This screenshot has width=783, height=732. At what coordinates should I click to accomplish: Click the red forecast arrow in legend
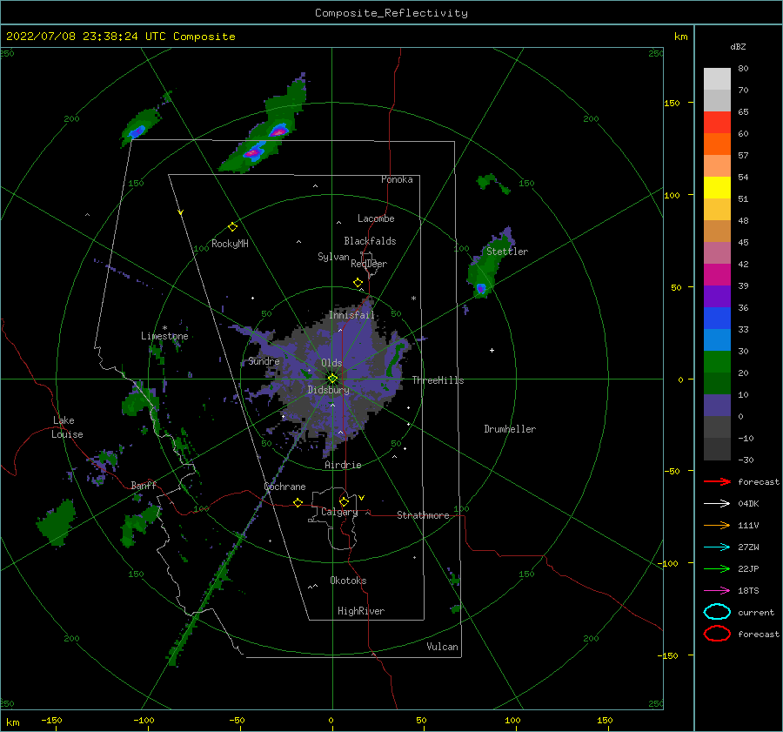(717, 481)
